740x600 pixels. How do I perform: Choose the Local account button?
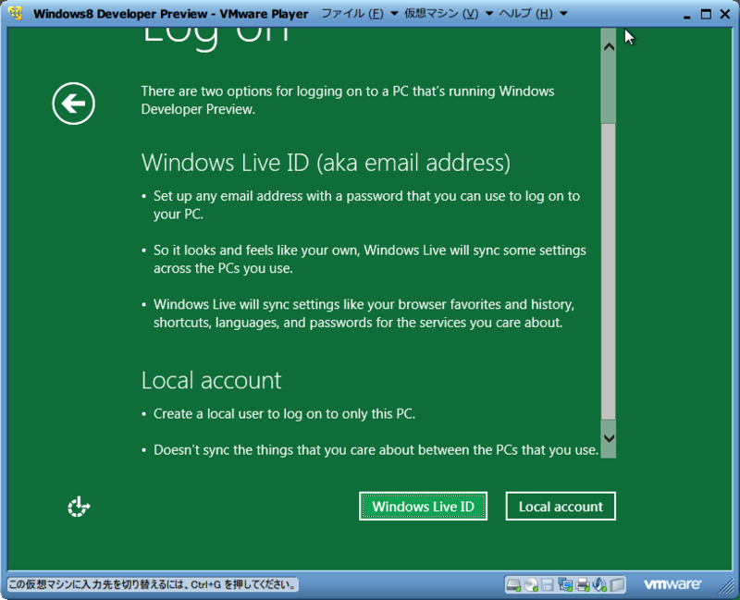pos(561,506)
